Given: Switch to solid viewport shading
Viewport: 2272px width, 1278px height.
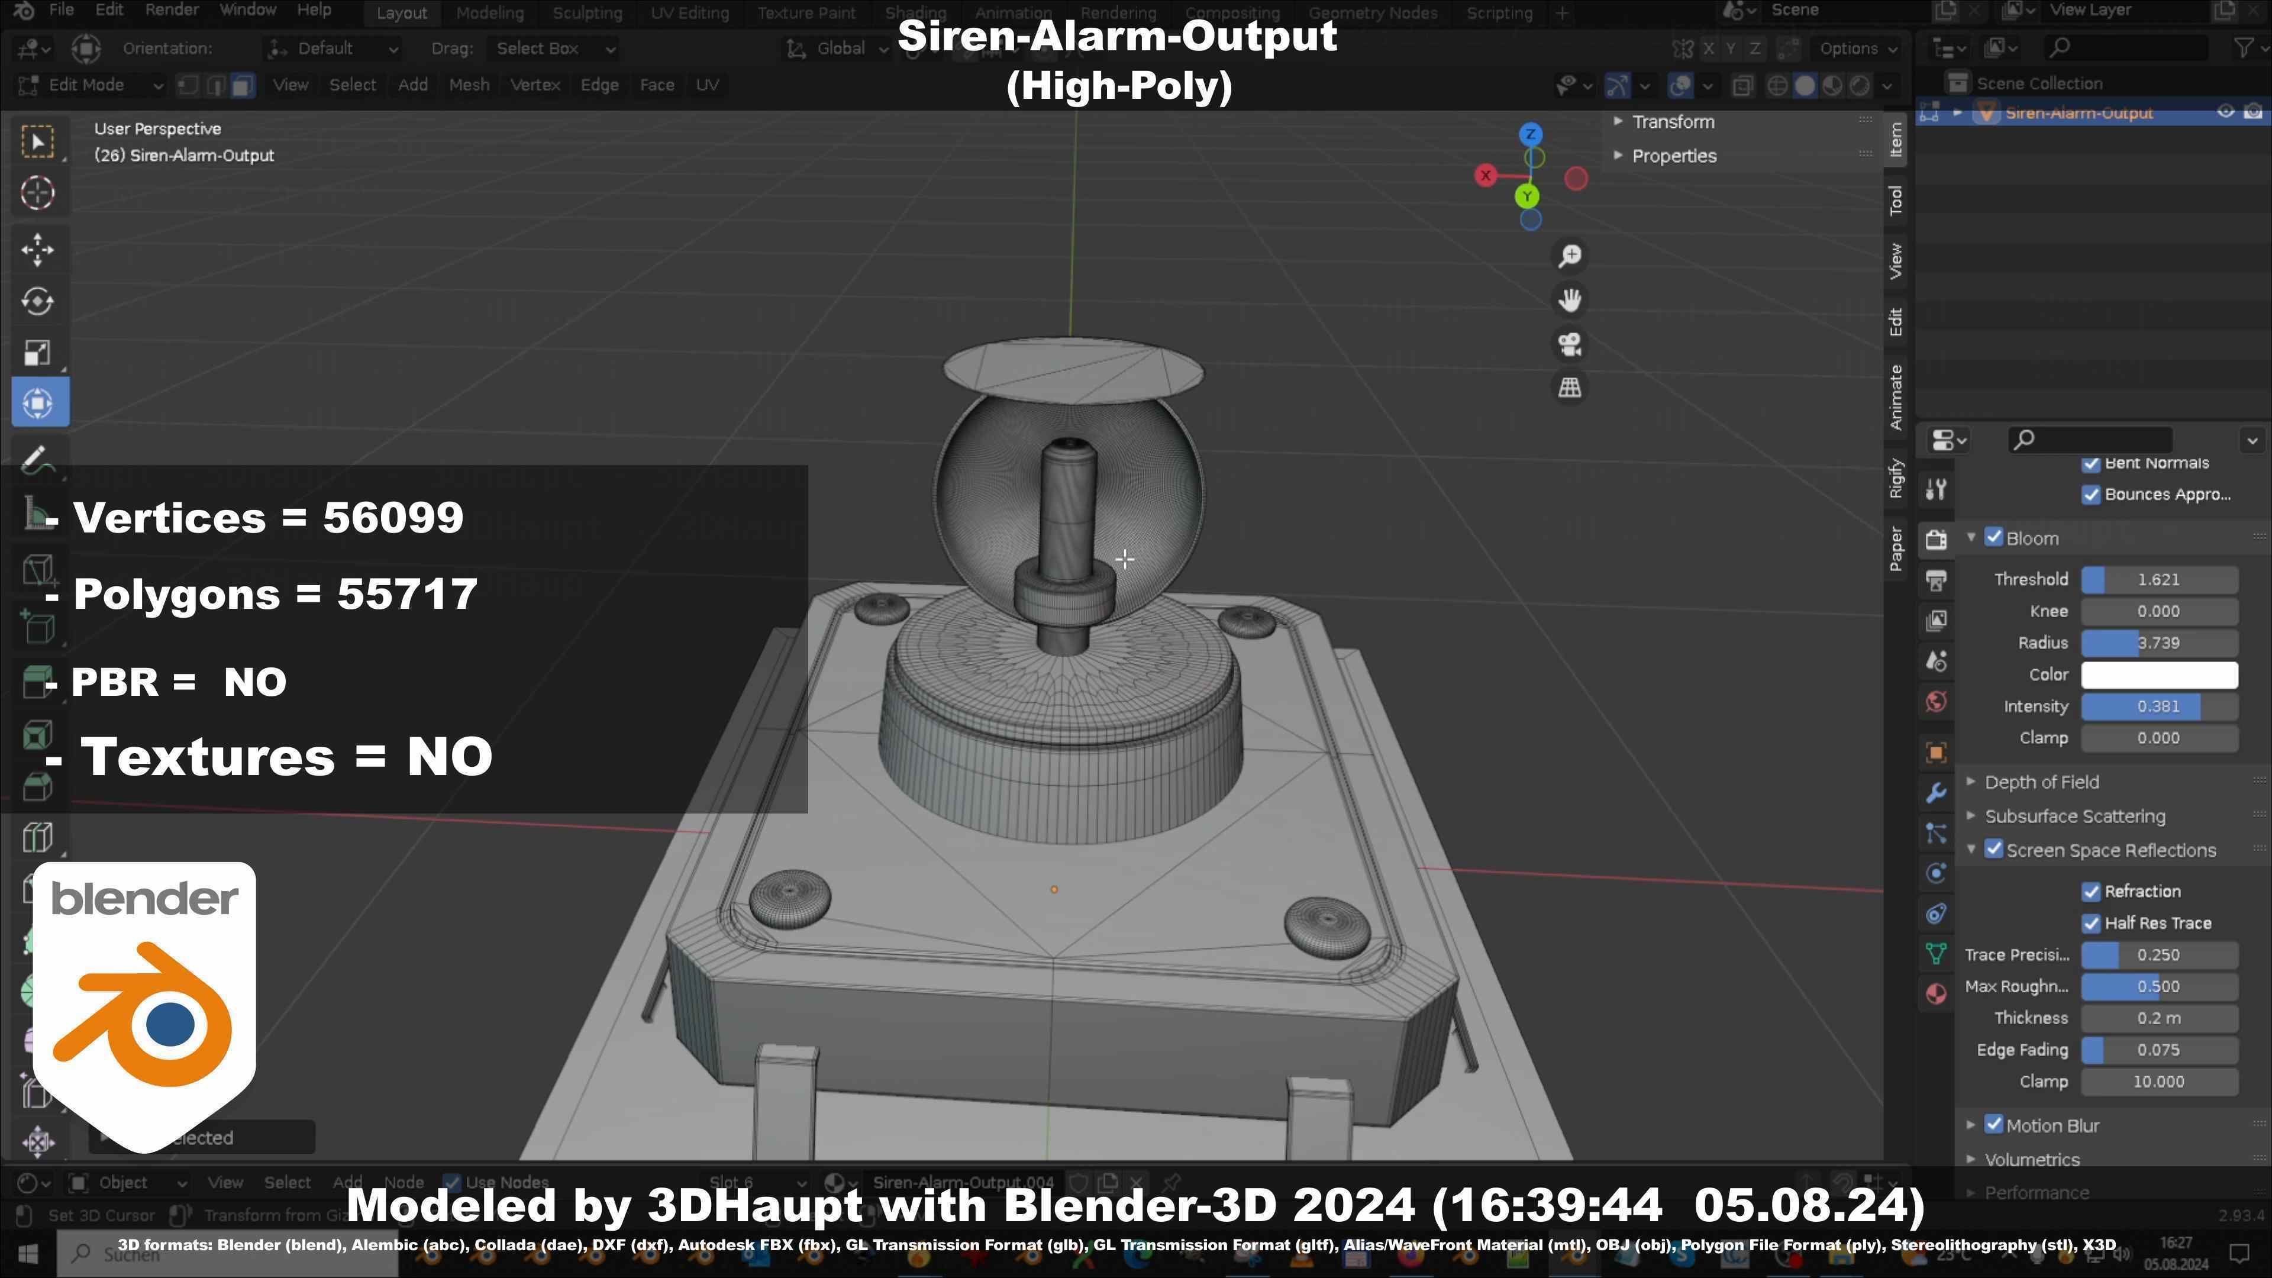Looking at the screenshot, I should point(1805,86).
